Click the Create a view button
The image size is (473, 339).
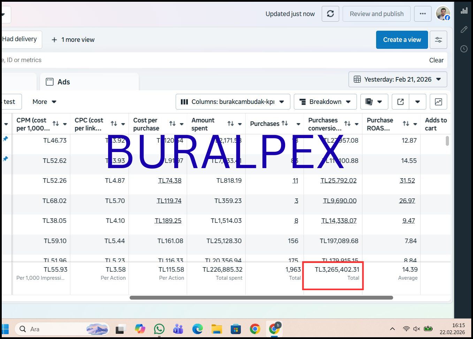402,40
